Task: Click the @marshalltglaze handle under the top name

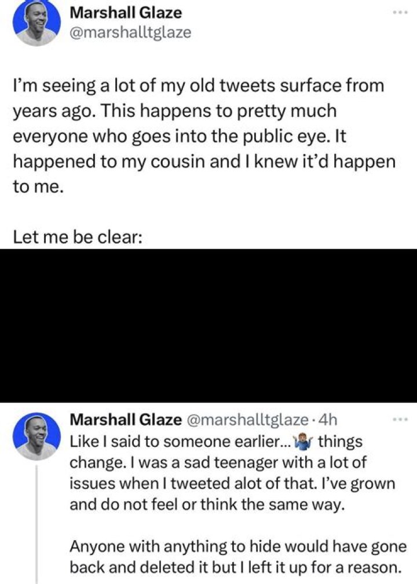Action: point(130,32)
